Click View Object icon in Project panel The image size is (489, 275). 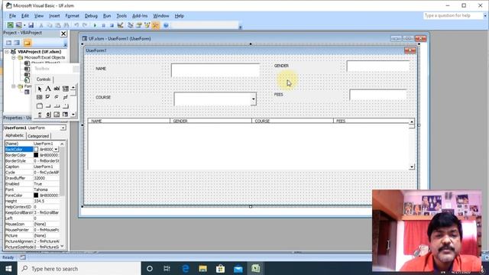pos(17,43)
